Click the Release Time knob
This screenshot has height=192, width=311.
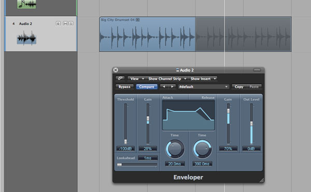point(202,149)
